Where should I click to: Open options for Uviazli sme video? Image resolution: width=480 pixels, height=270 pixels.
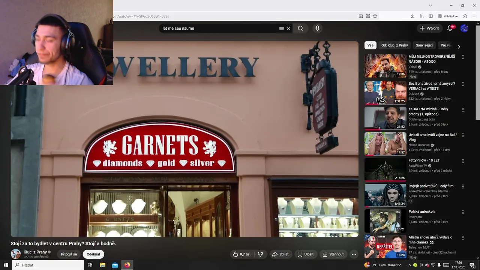tap(463, 135)
